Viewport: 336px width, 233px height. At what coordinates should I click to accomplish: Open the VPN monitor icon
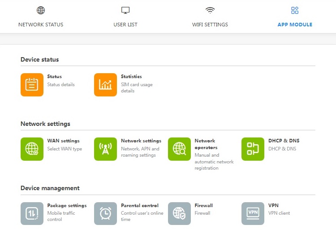253,213
